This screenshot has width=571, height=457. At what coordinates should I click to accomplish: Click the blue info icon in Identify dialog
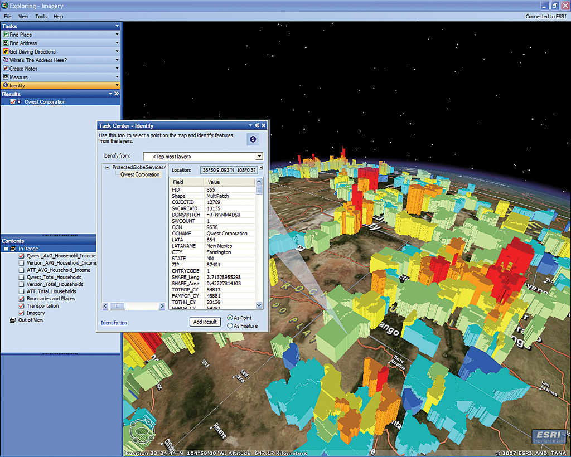click(253, 139)
